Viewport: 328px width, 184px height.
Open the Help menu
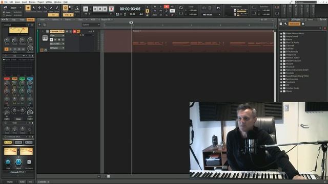pyautogui.click(x=66, y=2)
